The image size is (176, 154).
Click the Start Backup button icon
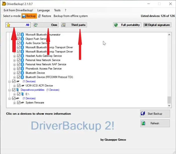tap(143, 114)
